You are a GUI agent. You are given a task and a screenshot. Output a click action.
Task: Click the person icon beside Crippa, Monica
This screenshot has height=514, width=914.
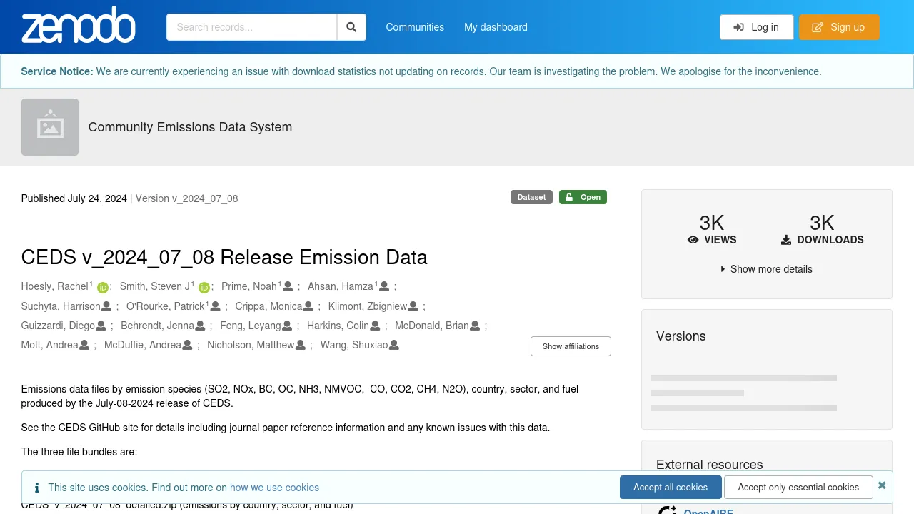[308, 306]
